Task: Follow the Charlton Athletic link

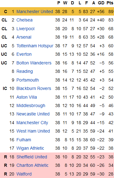Action: click(33, 165)
